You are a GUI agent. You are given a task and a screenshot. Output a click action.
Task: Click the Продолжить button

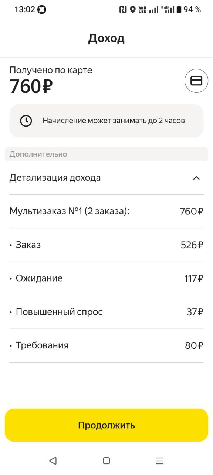click(106, 425)
